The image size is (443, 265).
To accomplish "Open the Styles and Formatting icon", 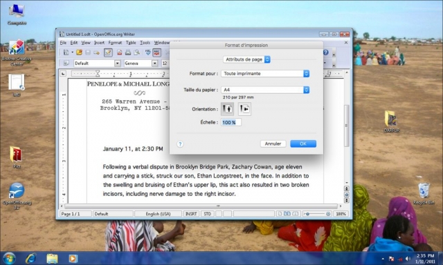I will click(x=66, y=63).
